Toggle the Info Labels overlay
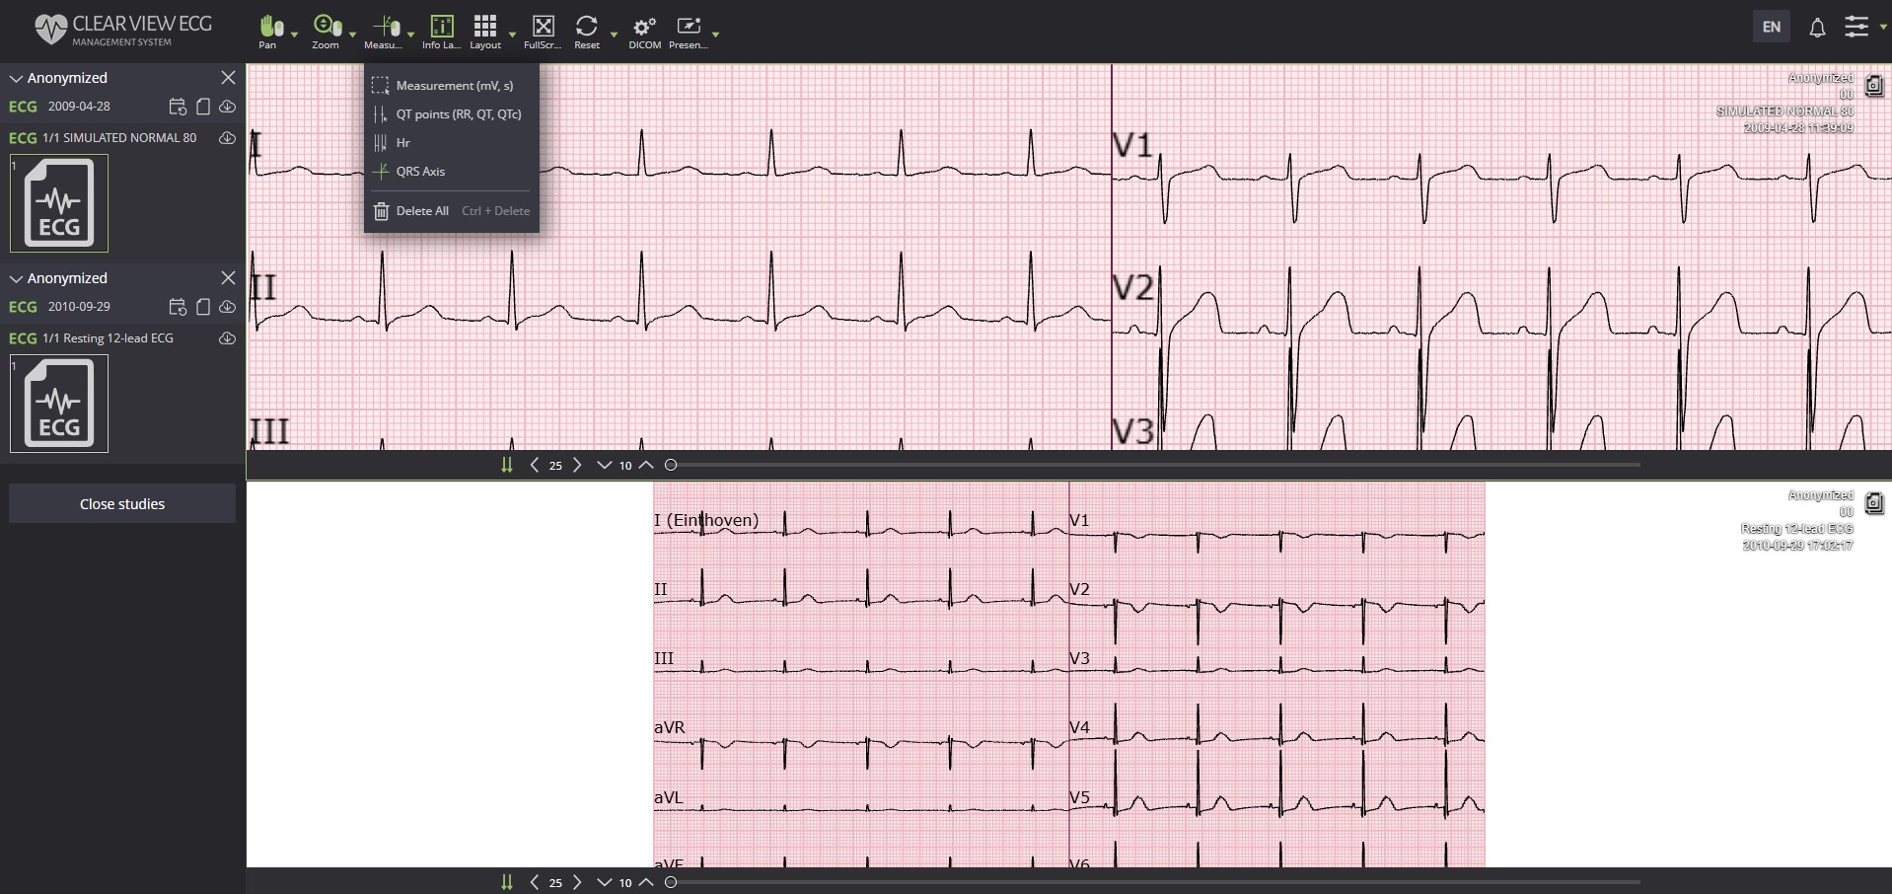Viewport: 1892px width, 894px height. [442, 28]
